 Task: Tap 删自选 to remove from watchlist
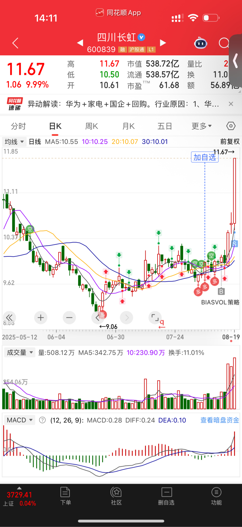(166, 496)
